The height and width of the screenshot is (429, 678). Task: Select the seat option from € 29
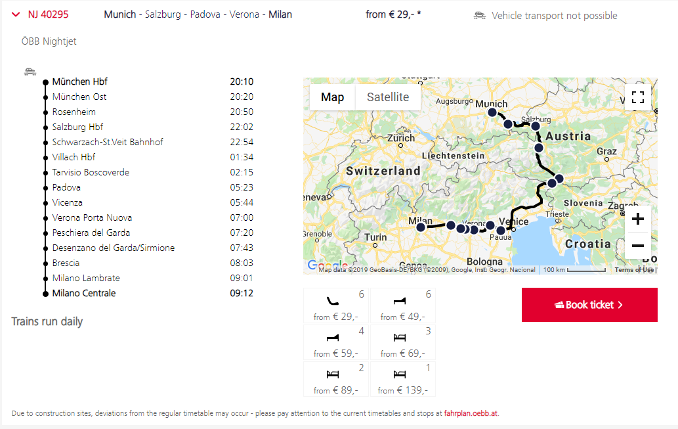(x=336, y=305)
